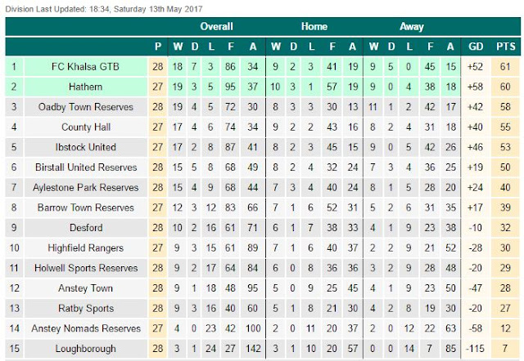524x361 pixels.
Task: Select Oadby Town Reserves in the table
Action: click(85, 107)
